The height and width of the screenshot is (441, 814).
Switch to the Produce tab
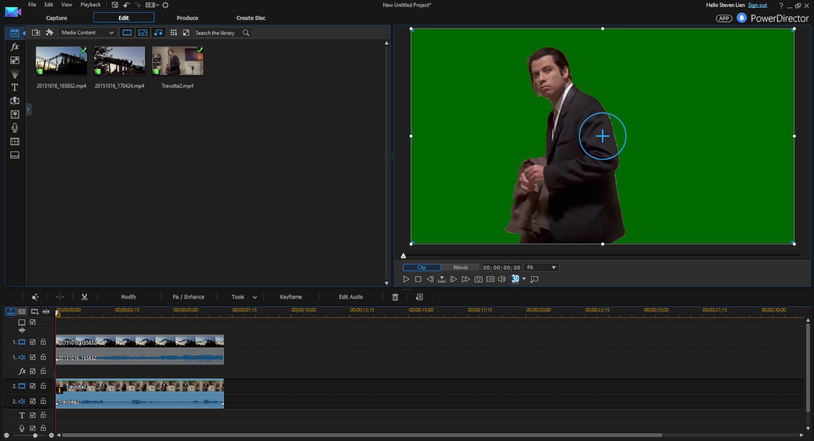point(187,18)
